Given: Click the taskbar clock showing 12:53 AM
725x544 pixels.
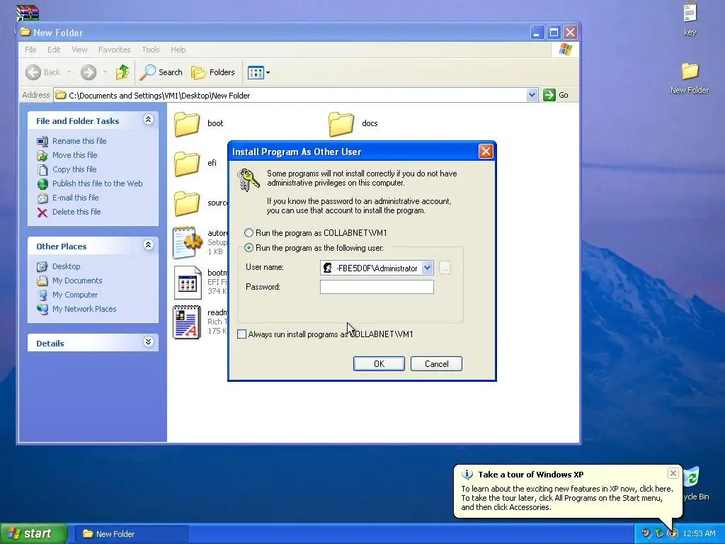Looking at the screenshot, I should [x=699, y=533].
